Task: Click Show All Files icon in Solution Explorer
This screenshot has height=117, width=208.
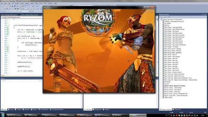Action: [x=164, y=17]
